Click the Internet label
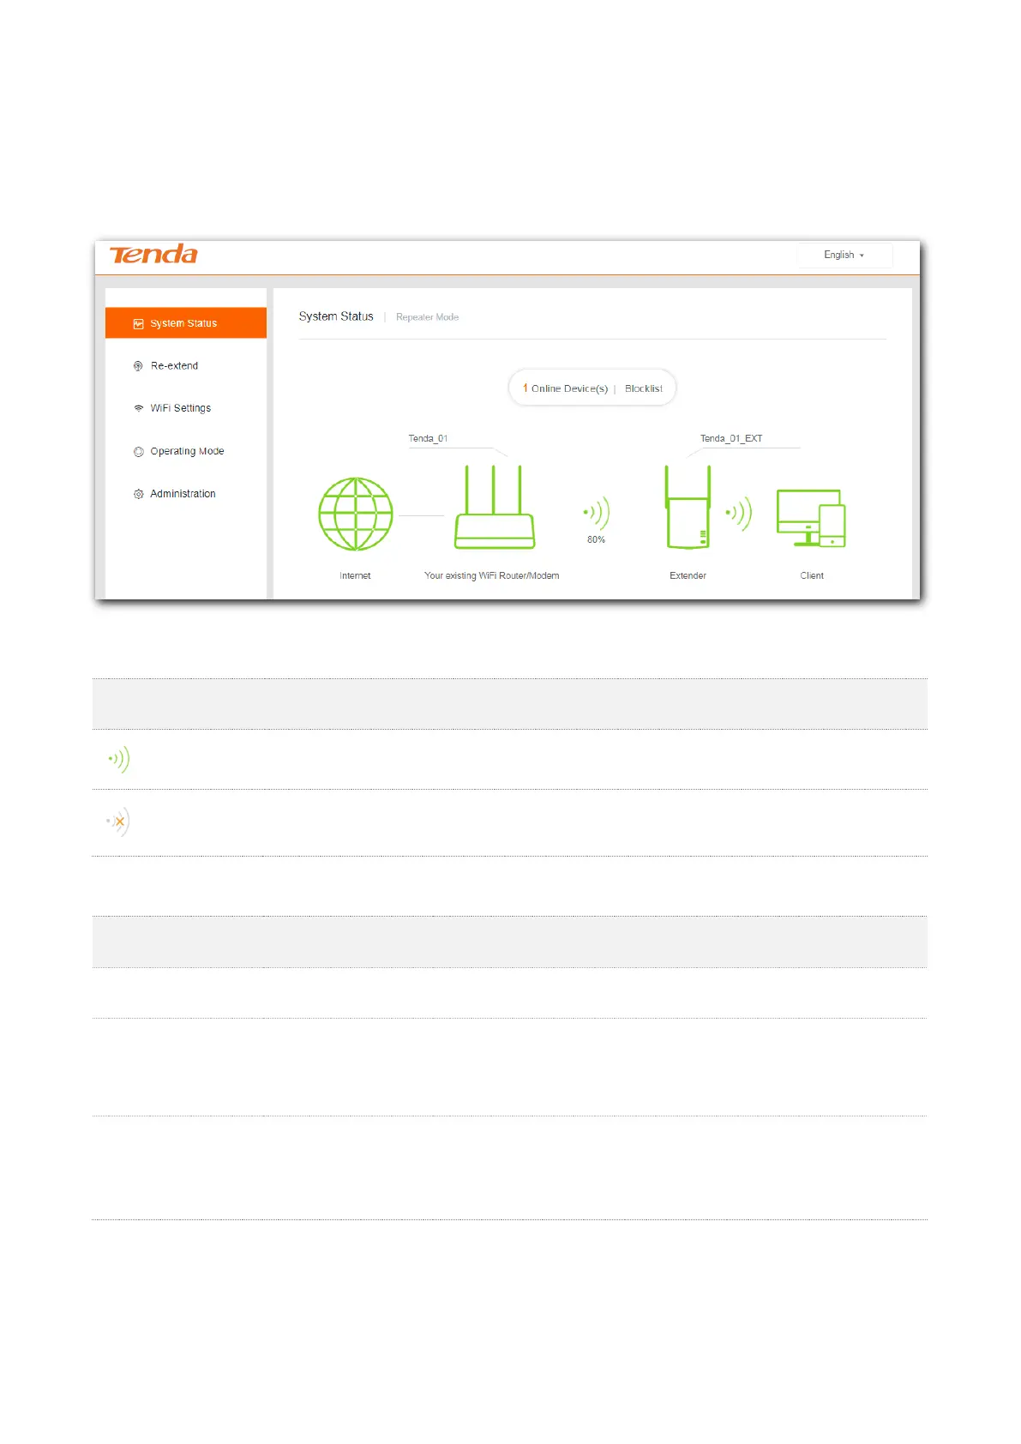 (x=355, y=575)
